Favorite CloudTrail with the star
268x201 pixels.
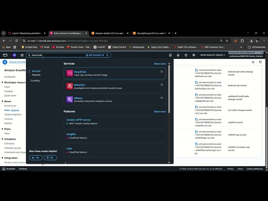[162, 72]
